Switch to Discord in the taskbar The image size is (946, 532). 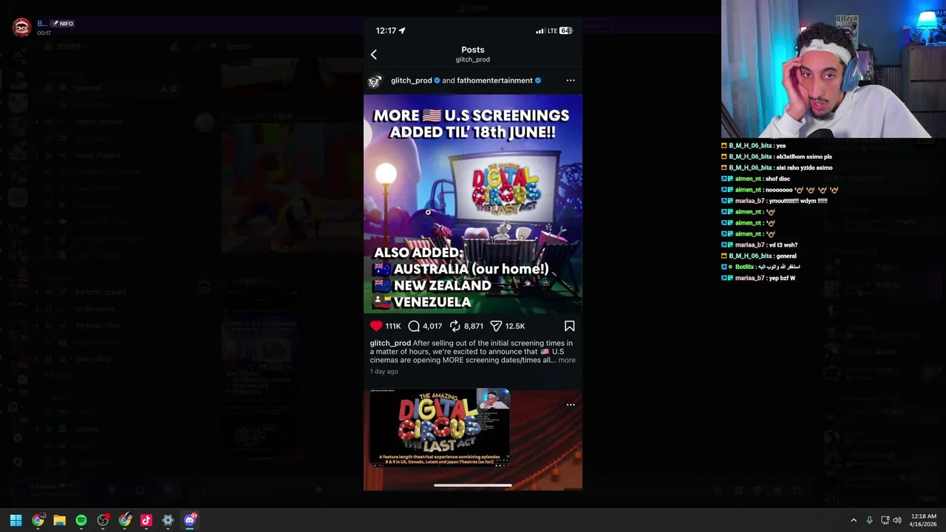pos(190,520)
